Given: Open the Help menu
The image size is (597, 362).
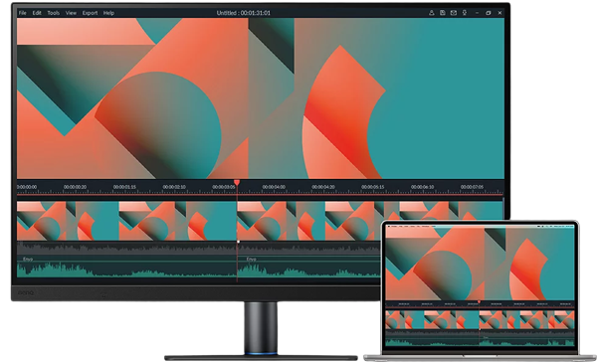Looking at the screenshot, I should [108, 13].
